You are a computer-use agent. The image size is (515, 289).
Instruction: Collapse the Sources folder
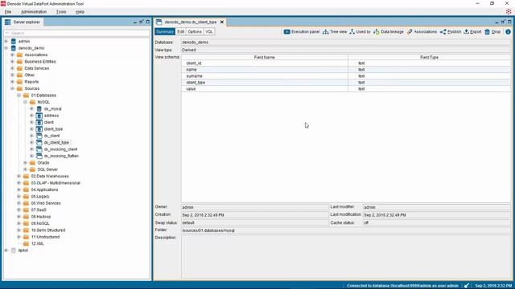point(13,88)
